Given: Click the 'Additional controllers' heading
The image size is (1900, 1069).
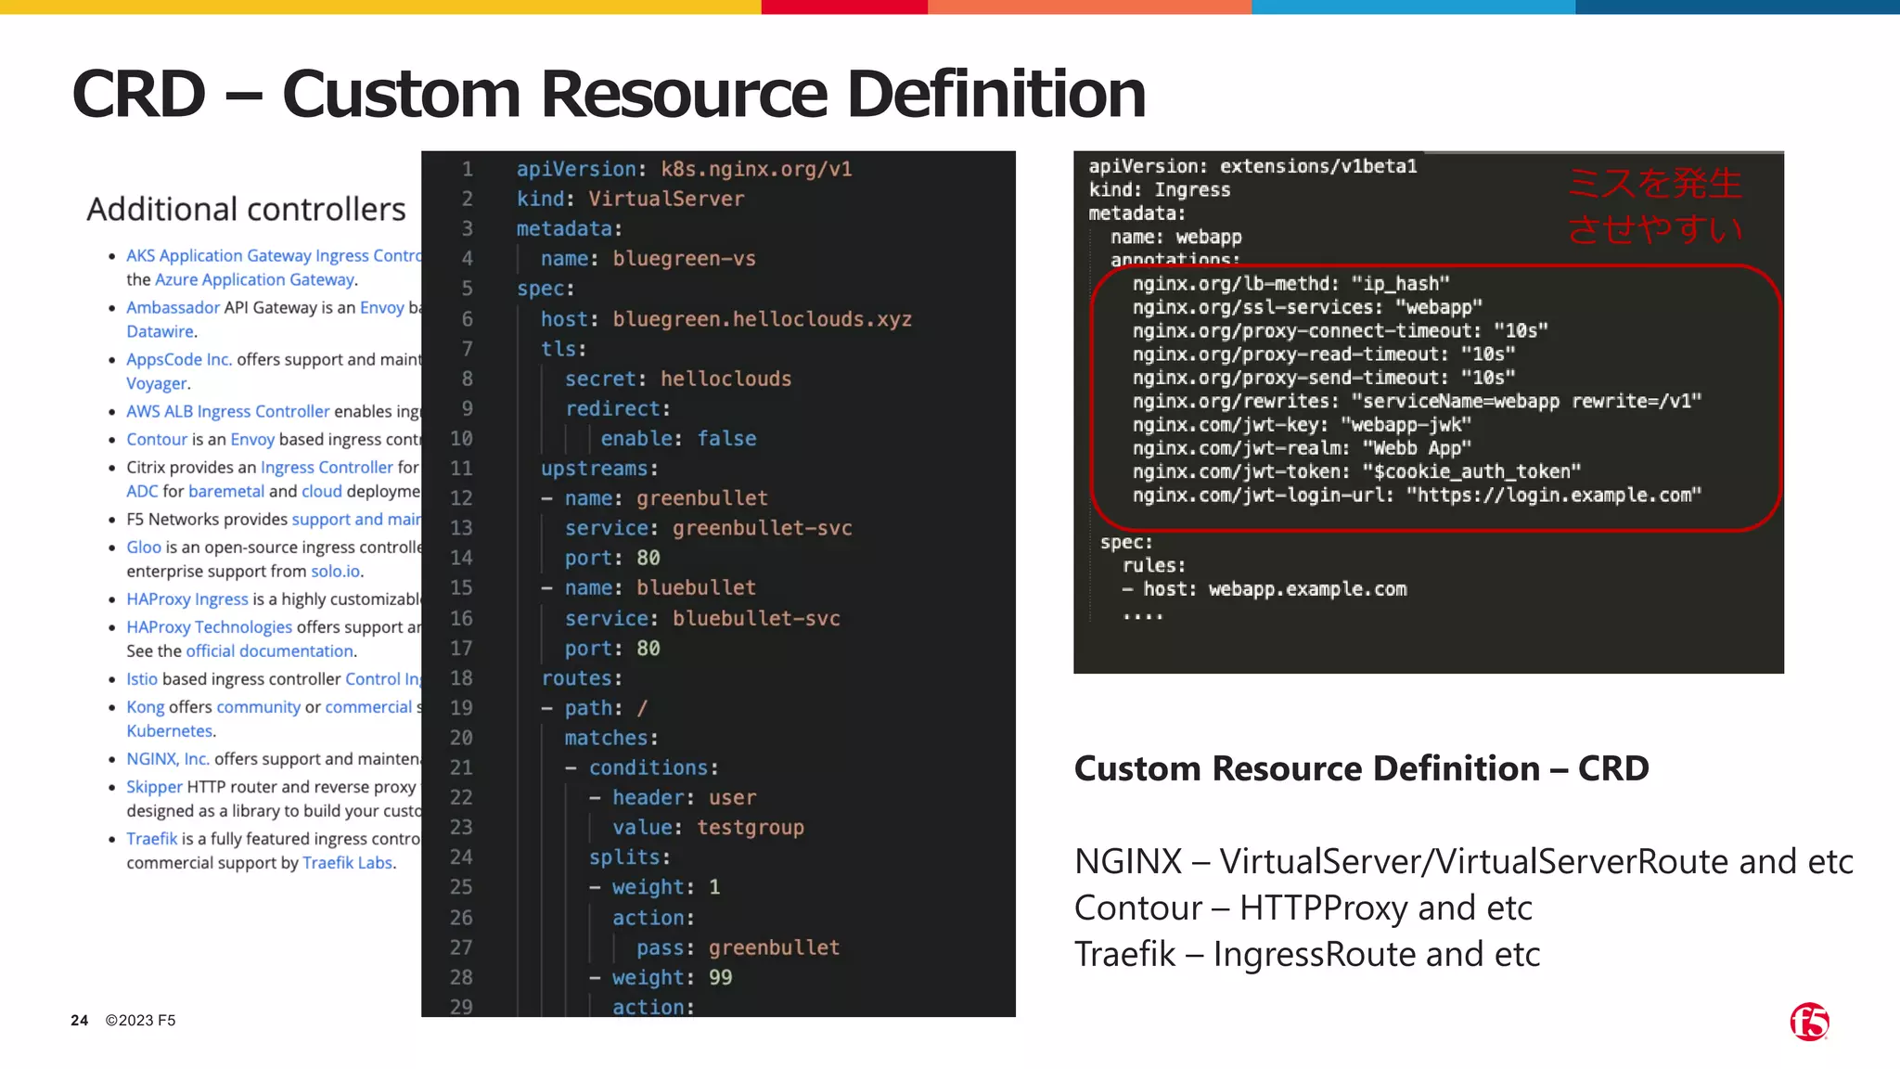Looking at the screenshot, I should pos(246,209).
